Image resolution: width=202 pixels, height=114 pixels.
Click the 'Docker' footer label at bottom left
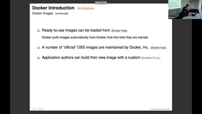(x=41, y=109)
